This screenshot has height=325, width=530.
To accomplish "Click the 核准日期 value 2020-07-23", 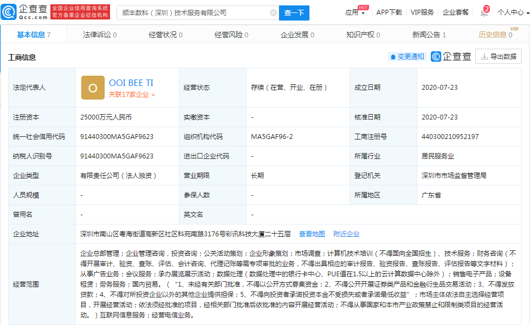I will coord(439,117).
